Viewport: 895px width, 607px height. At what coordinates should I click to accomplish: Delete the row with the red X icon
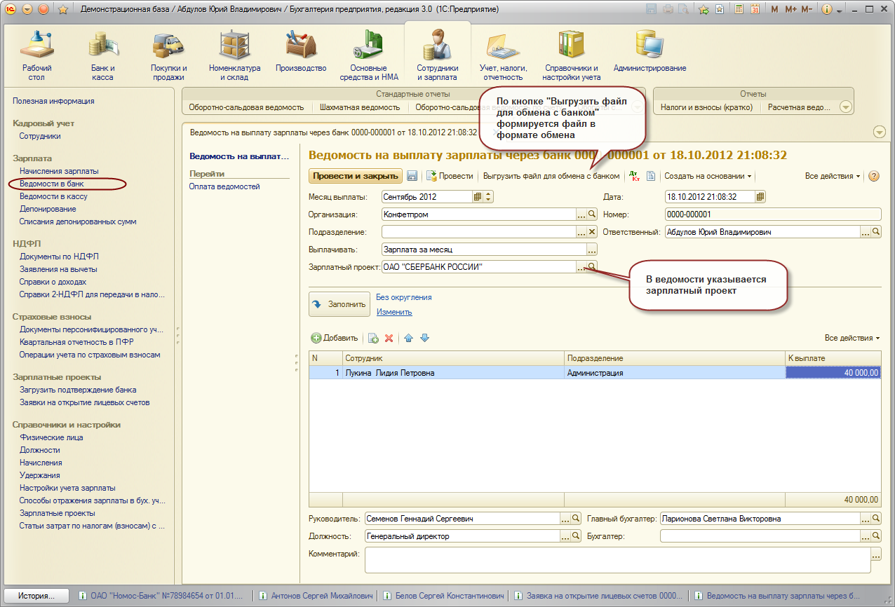pos(389,338)
